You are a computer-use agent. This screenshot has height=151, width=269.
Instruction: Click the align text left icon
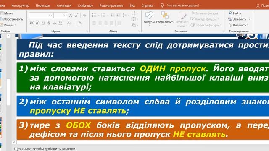click(x=94, y=23)
